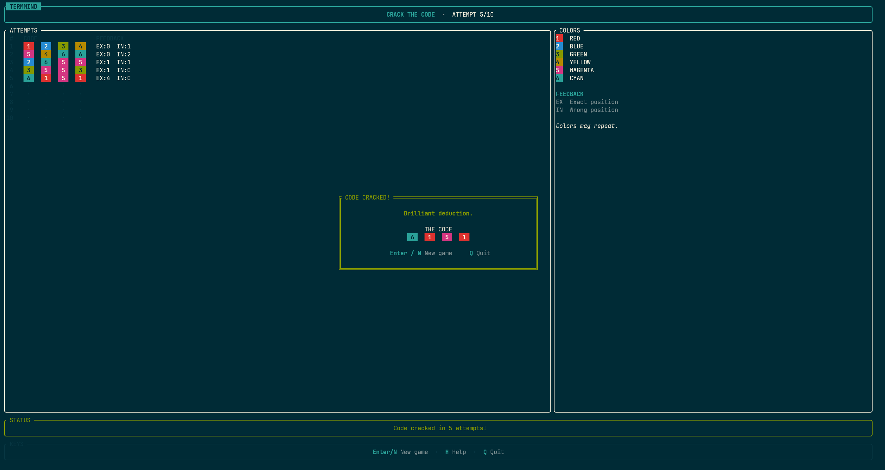Click the Yellow swatch numbered 4 in Colors
Image resolution: width=885 pixels, height=470 pixels.
point(559,62)
